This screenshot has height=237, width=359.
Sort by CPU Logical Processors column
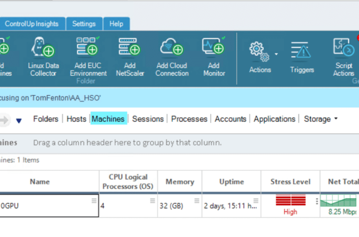128,182
